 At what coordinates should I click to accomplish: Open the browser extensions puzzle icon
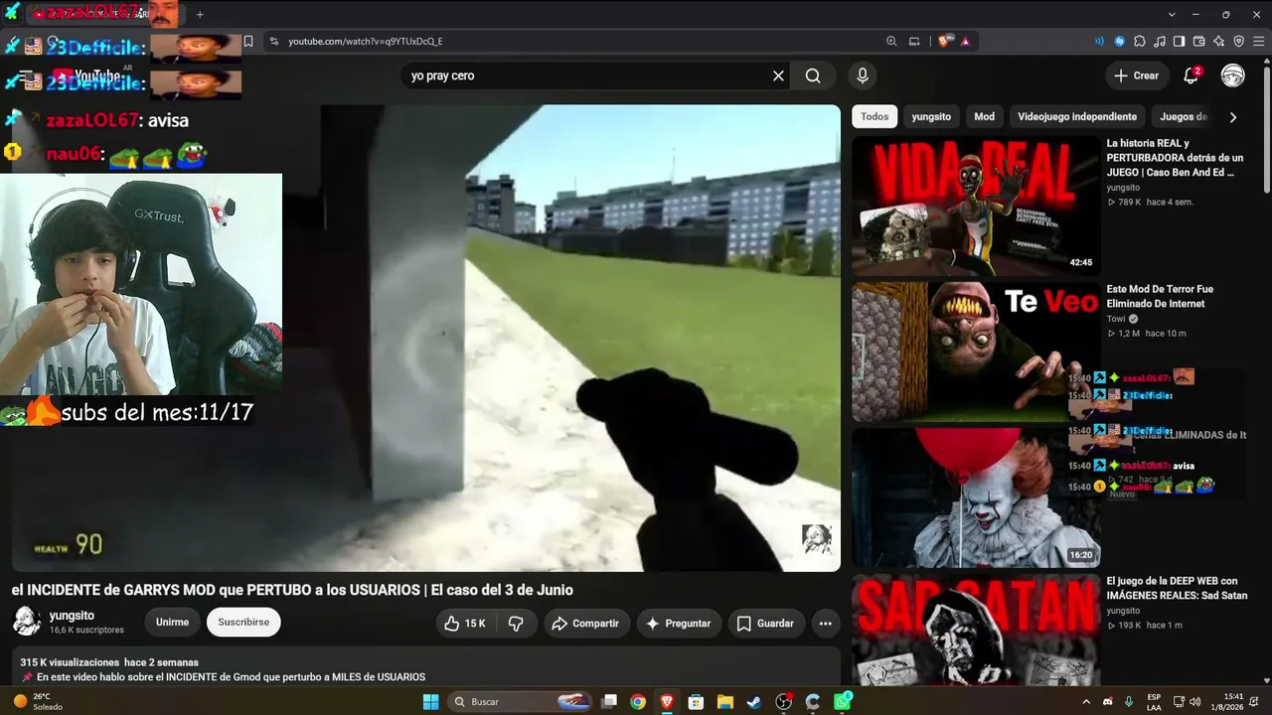click(1140, 42)
